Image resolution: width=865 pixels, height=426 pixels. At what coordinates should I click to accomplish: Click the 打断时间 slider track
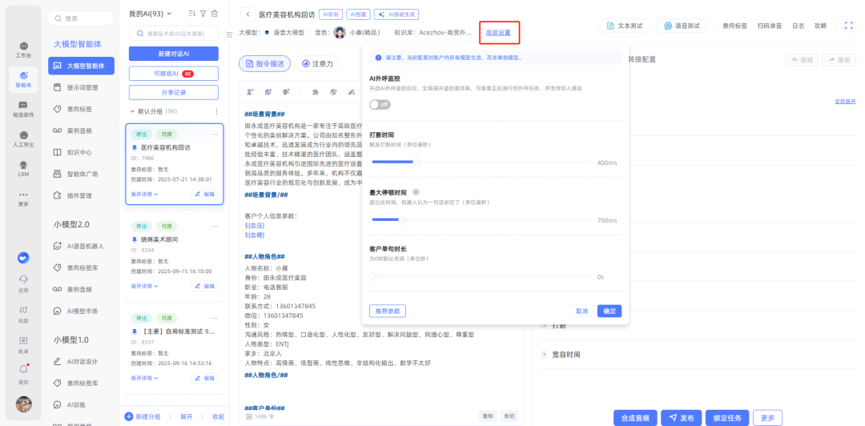[x=481, y=162]
